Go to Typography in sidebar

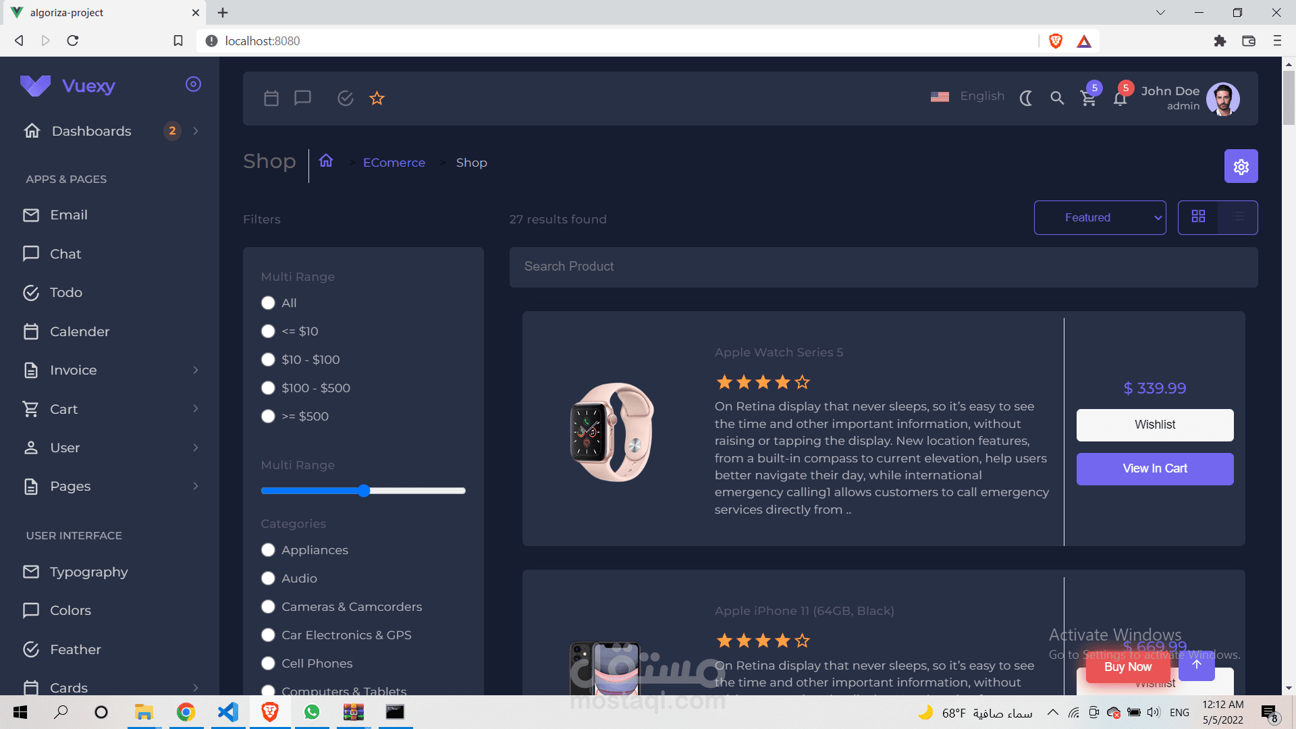click(x=88, y=572)
